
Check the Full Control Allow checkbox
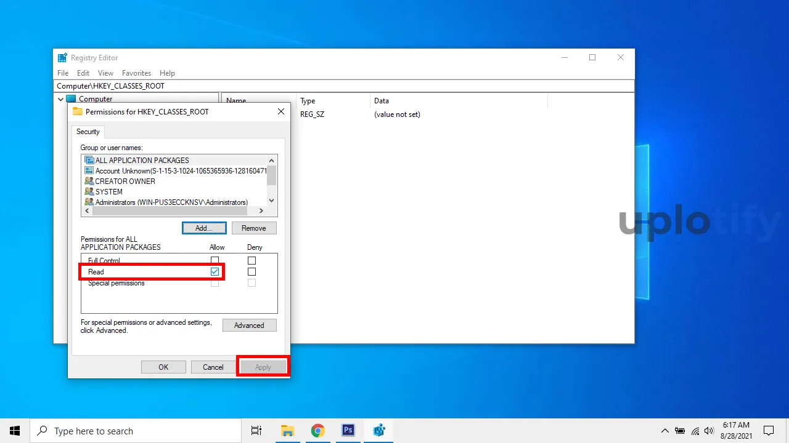point(215,261)
